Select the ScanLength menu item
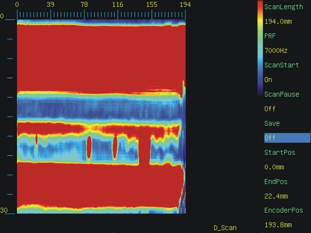This screenshot has height=233, width=311. 284,7
